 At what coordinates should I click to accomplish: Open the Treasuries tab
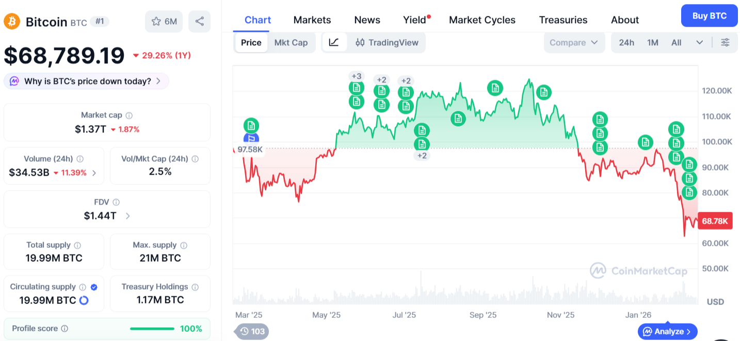coord(563,20)
